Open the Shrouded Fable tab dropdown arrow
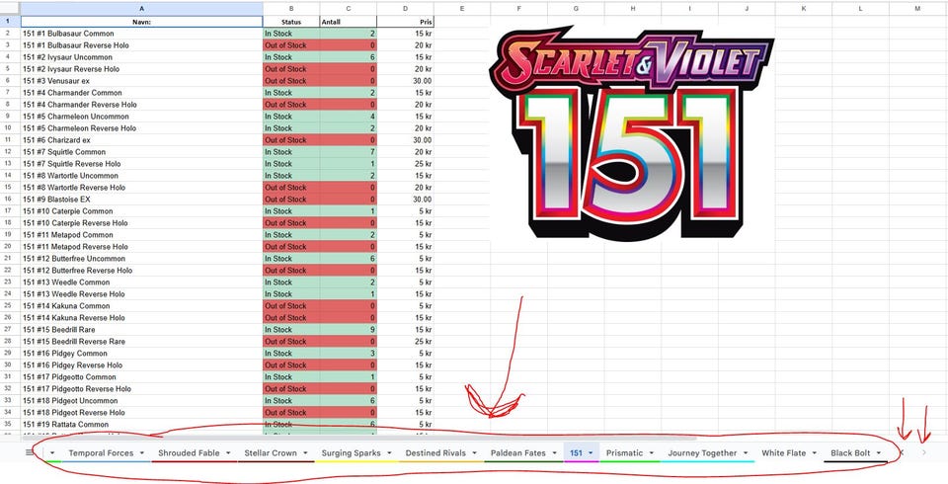948x484 pixels. click(x=228, y=452)
